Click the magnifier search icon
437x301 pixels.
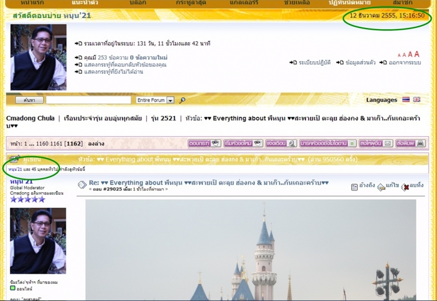click(x=182, y=100)
